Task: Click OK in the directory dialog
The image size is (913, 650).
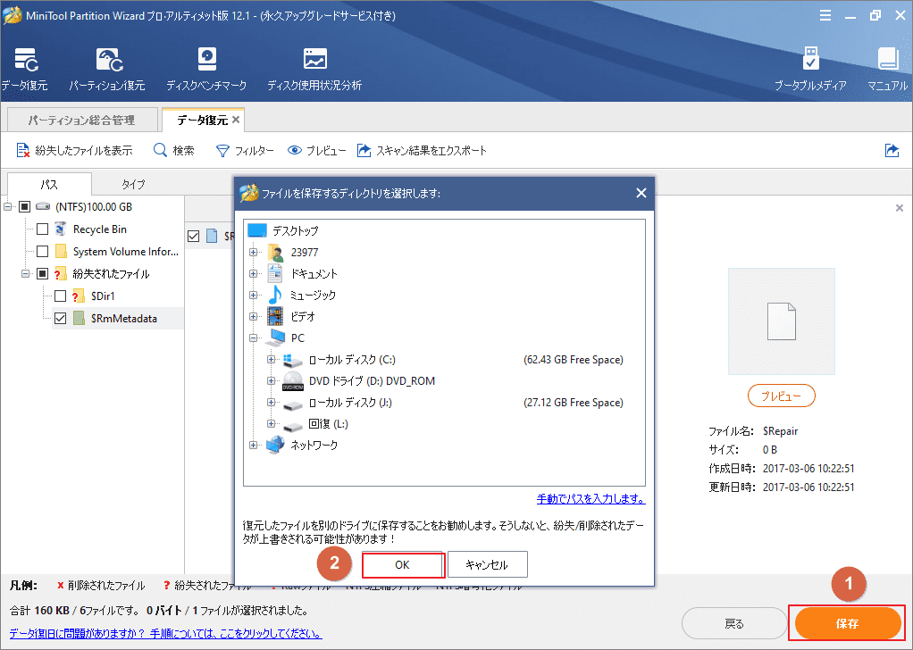Action: click(x=402, y=565)
